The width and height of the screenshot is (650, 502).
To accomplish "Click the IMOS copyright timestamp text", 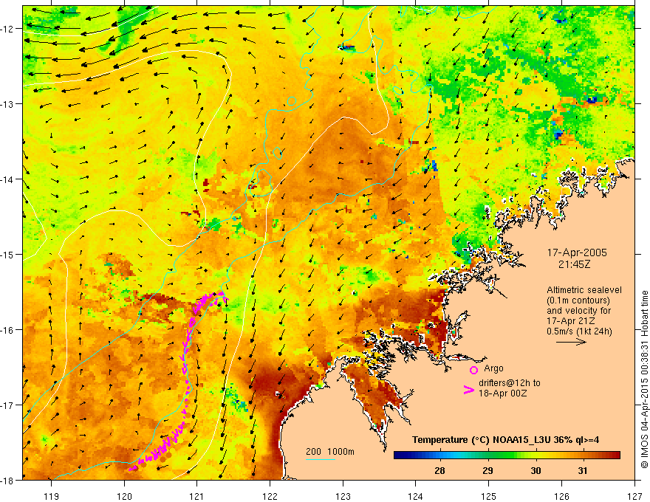I will click(x=644, y=380).
